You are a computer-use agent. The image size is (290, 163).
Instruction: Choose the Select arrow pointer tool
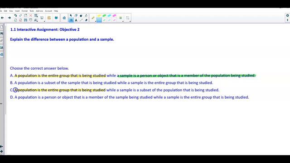point(71,16)
